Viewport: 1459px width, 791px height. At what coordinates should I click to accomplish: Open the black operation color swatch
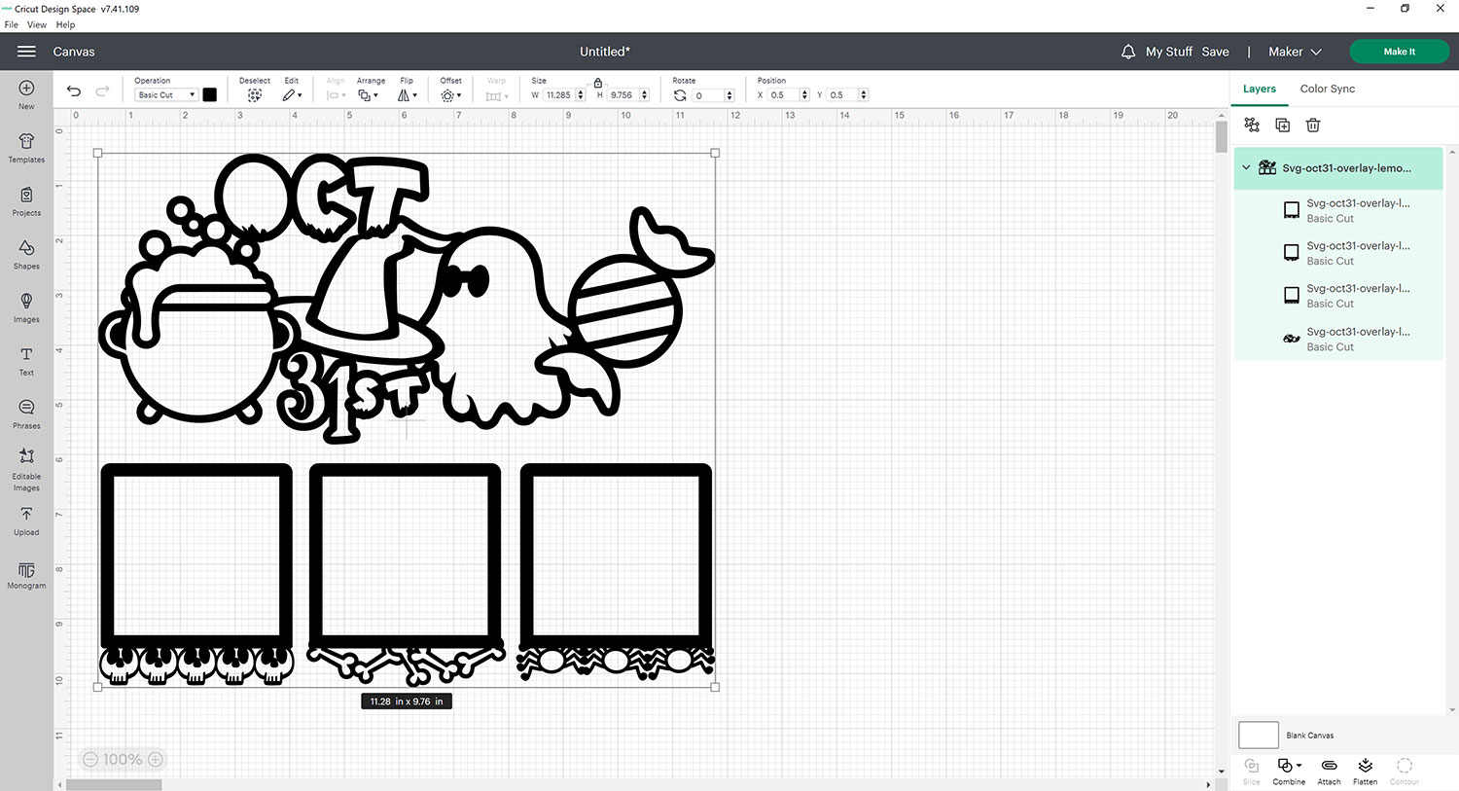pyautogui.click(x=209, y=95)
